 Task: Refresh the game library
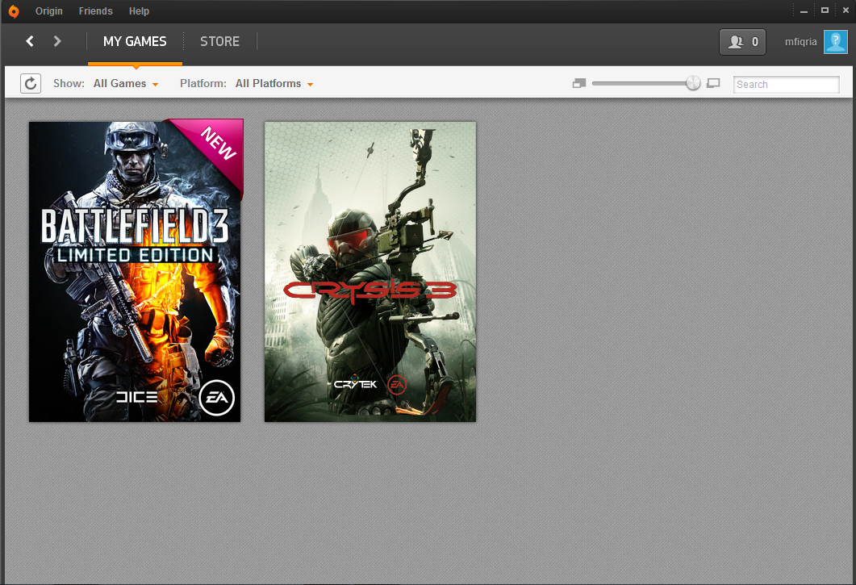coord(31,84)
